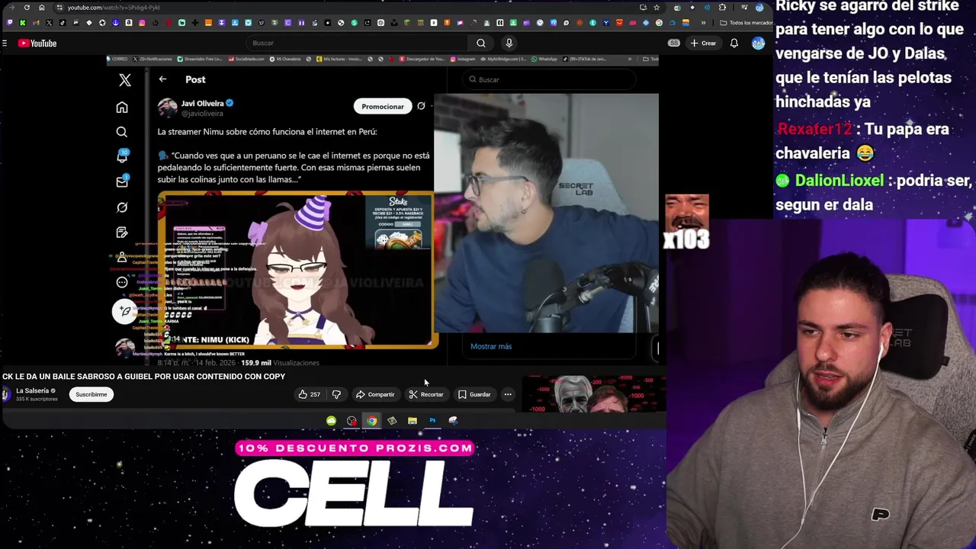Go to browser home page icon

pos(41,8)
